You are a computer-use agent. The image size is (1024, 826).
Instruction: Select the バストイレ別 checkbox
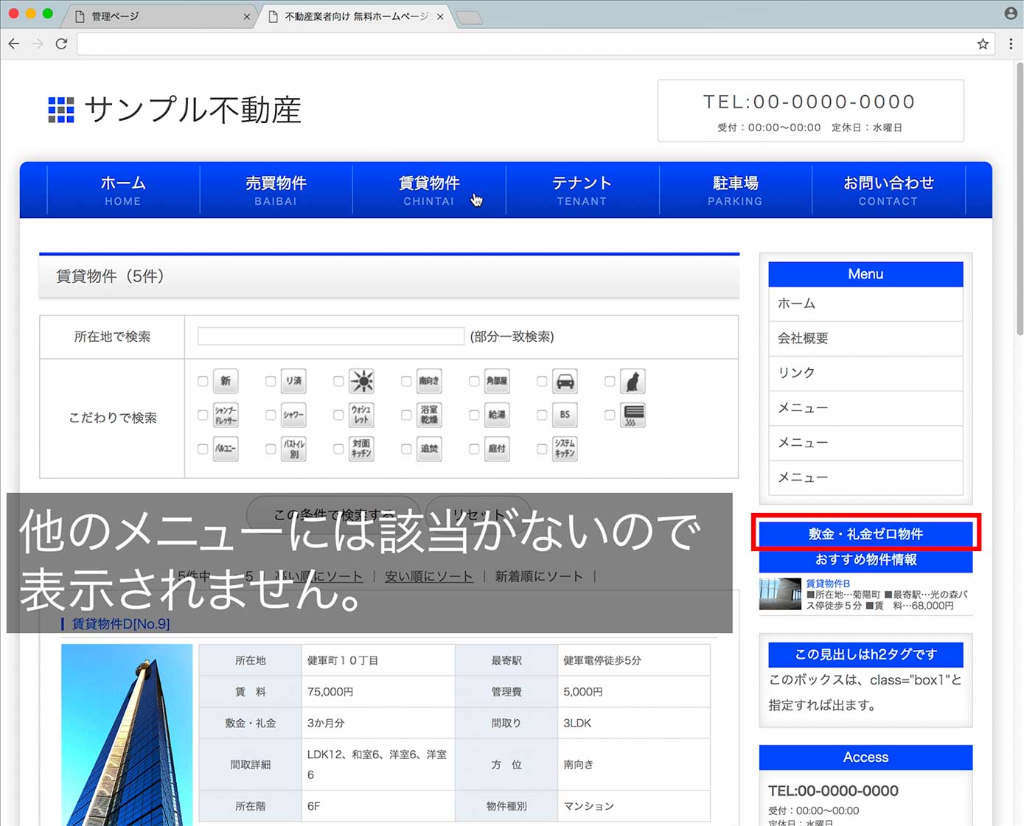coord(271,449)
